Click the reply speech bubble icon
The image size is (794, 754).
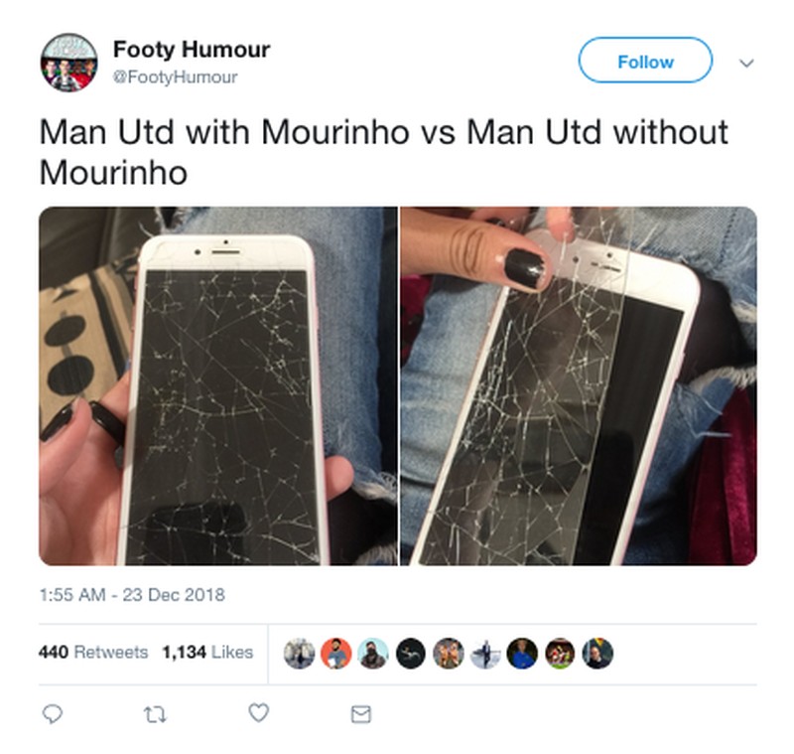coord(53,714)
